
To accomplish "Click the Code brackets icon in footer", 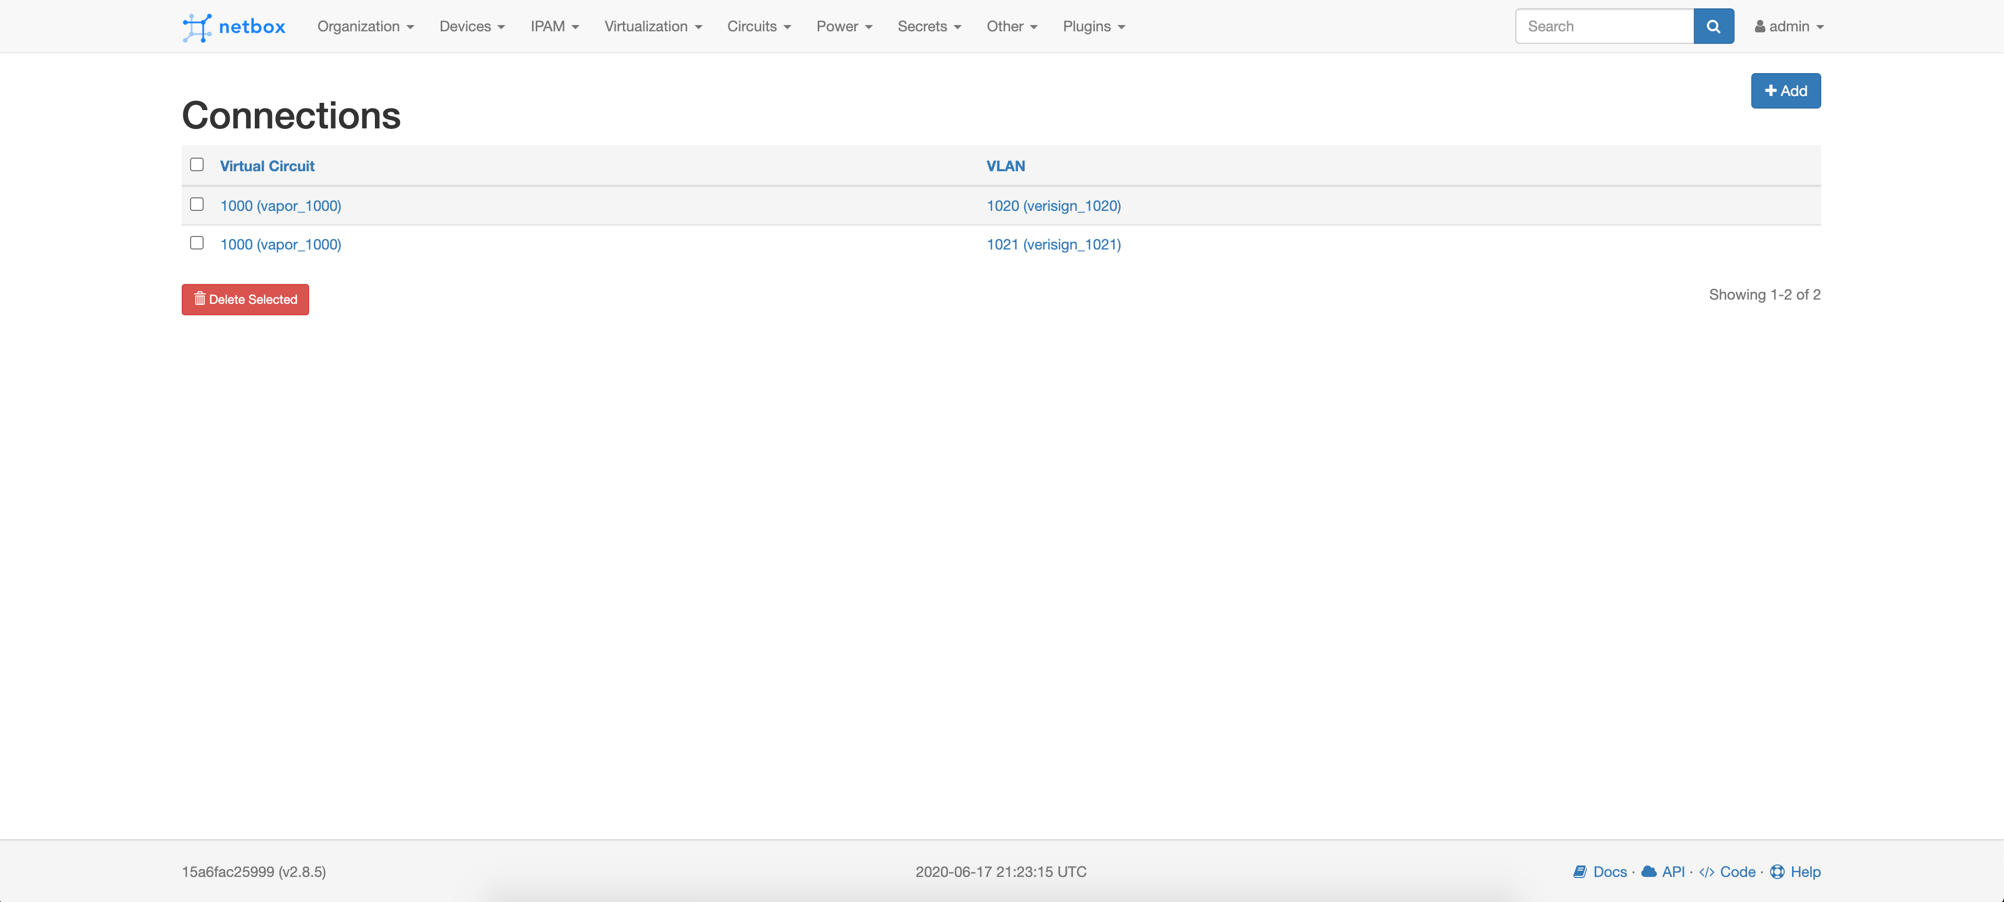I will point(1706,872).
